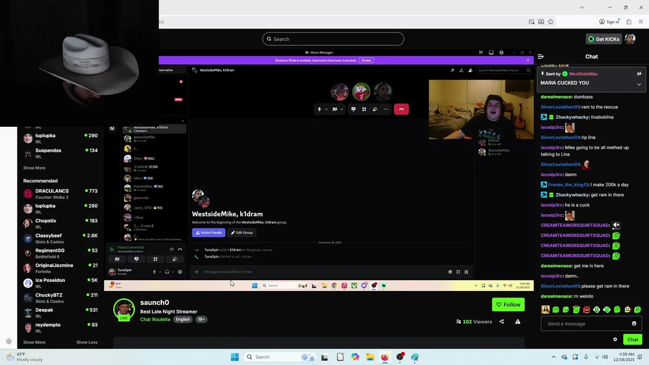Open Task View in taskbar
Screen dimensions: 649x365
(324, 357)
